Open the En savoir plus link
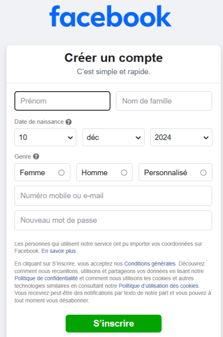 pyautogui.click(x=59, y=251)
